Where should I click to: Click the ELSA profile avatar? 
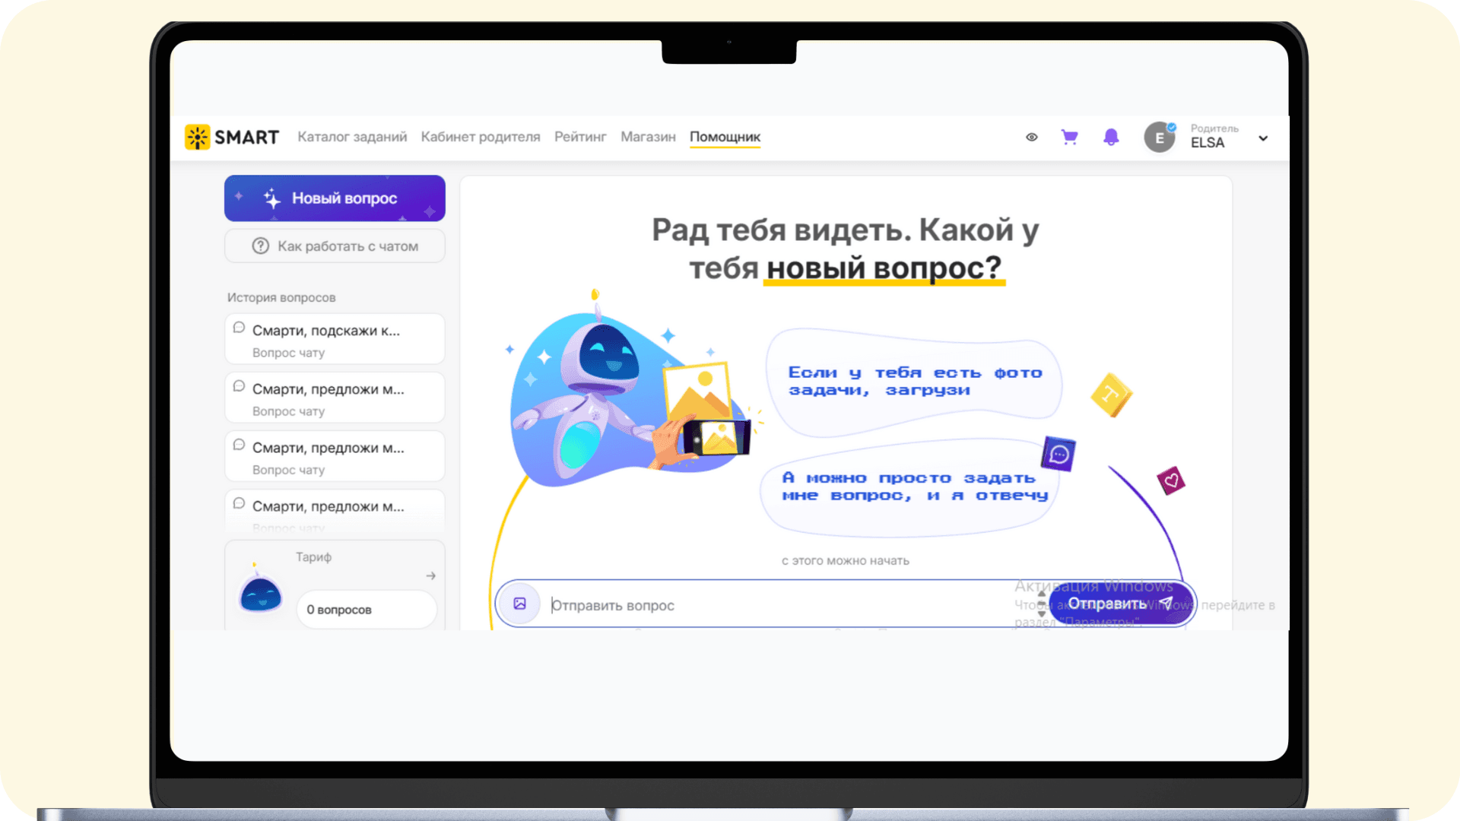coord(1159,138)
